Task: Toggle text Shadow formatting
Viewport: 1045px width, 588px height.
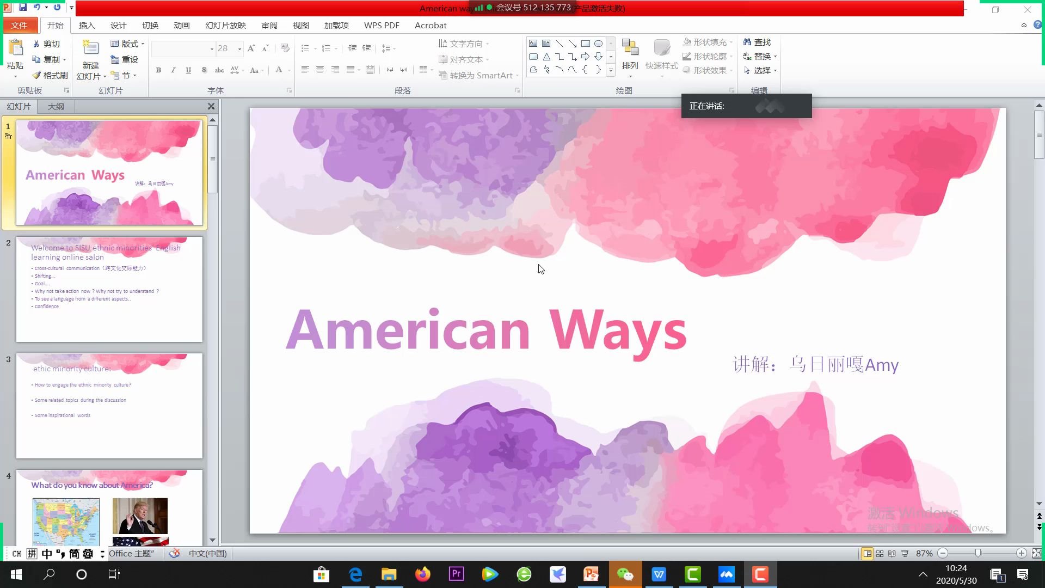Action: (x=204, y=70)
